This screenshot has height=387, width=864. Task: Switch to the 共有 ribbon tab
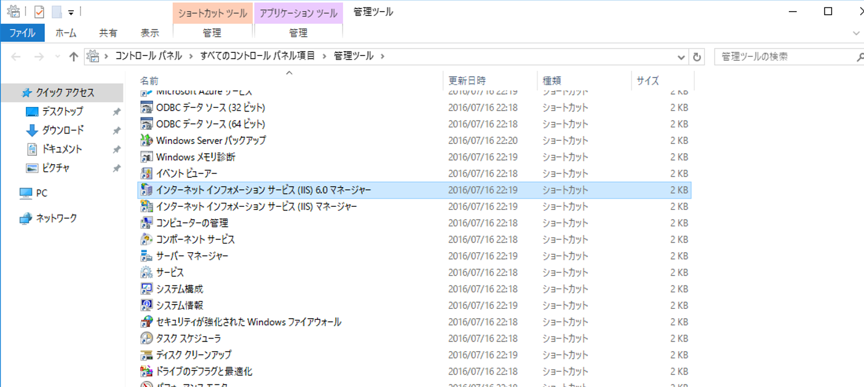coord(108,33)
